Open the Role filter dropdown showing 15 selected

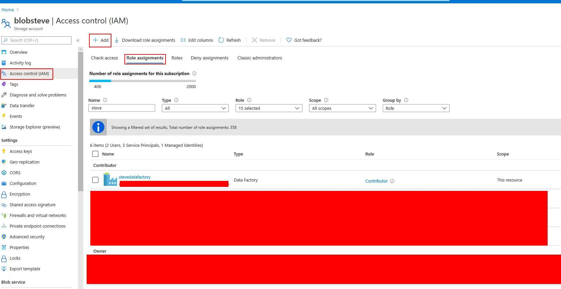pos(269,108)
